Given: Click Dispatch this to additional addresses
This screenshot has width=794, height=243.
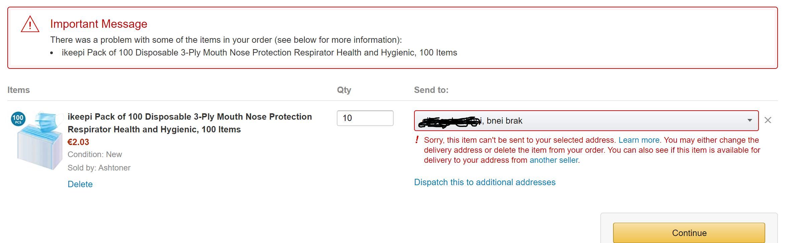Looking at the screenshot, I should click(485, 182).
